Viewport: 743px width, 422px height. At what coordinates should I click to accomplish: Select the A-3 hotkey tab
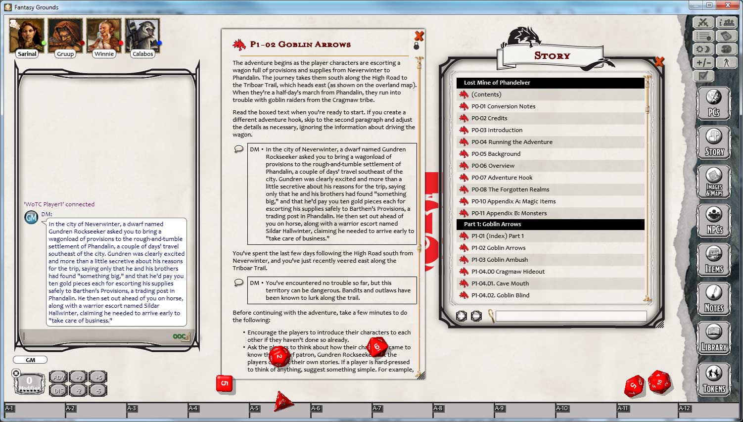132,409
